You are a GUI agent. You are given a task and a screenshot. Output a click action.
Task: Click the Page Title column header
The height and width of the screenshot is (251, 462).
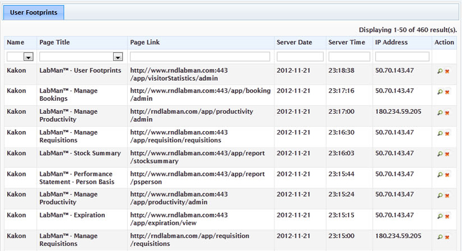click(x=54, y=43)
